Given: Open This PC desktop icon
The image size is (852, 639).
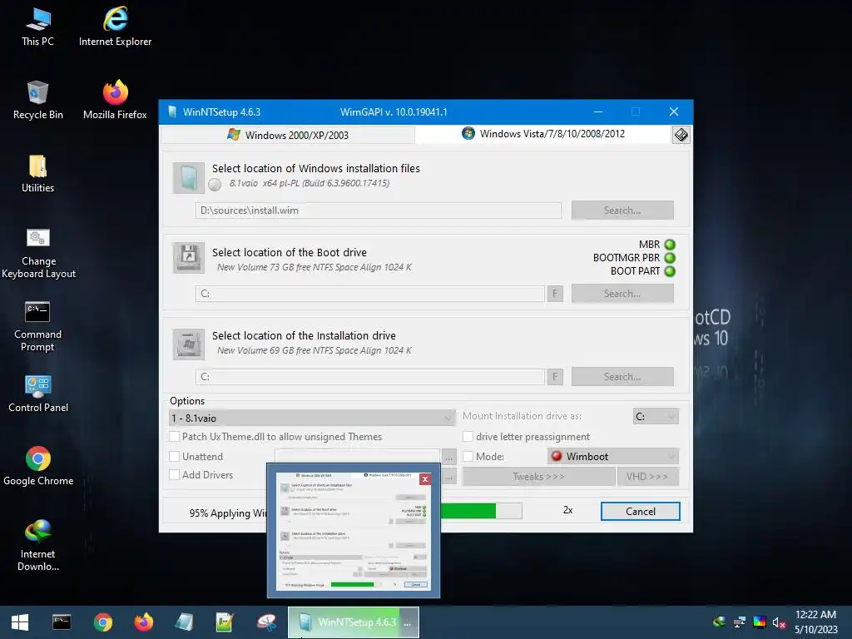Looking at the screenshot, I should (x=37, y=27).
